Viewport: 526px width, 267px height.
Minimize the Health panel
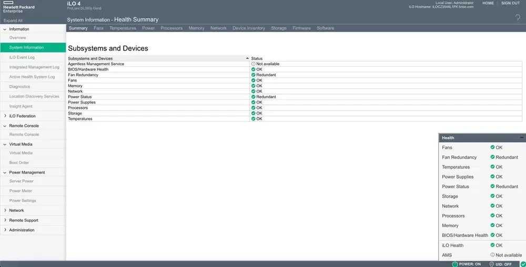pos(522,137)
